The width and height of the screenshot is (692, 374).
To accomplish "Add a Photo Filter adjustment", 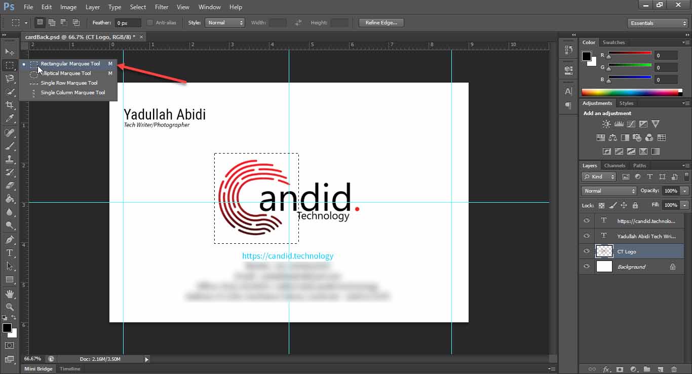I will (x=637, y=137).
